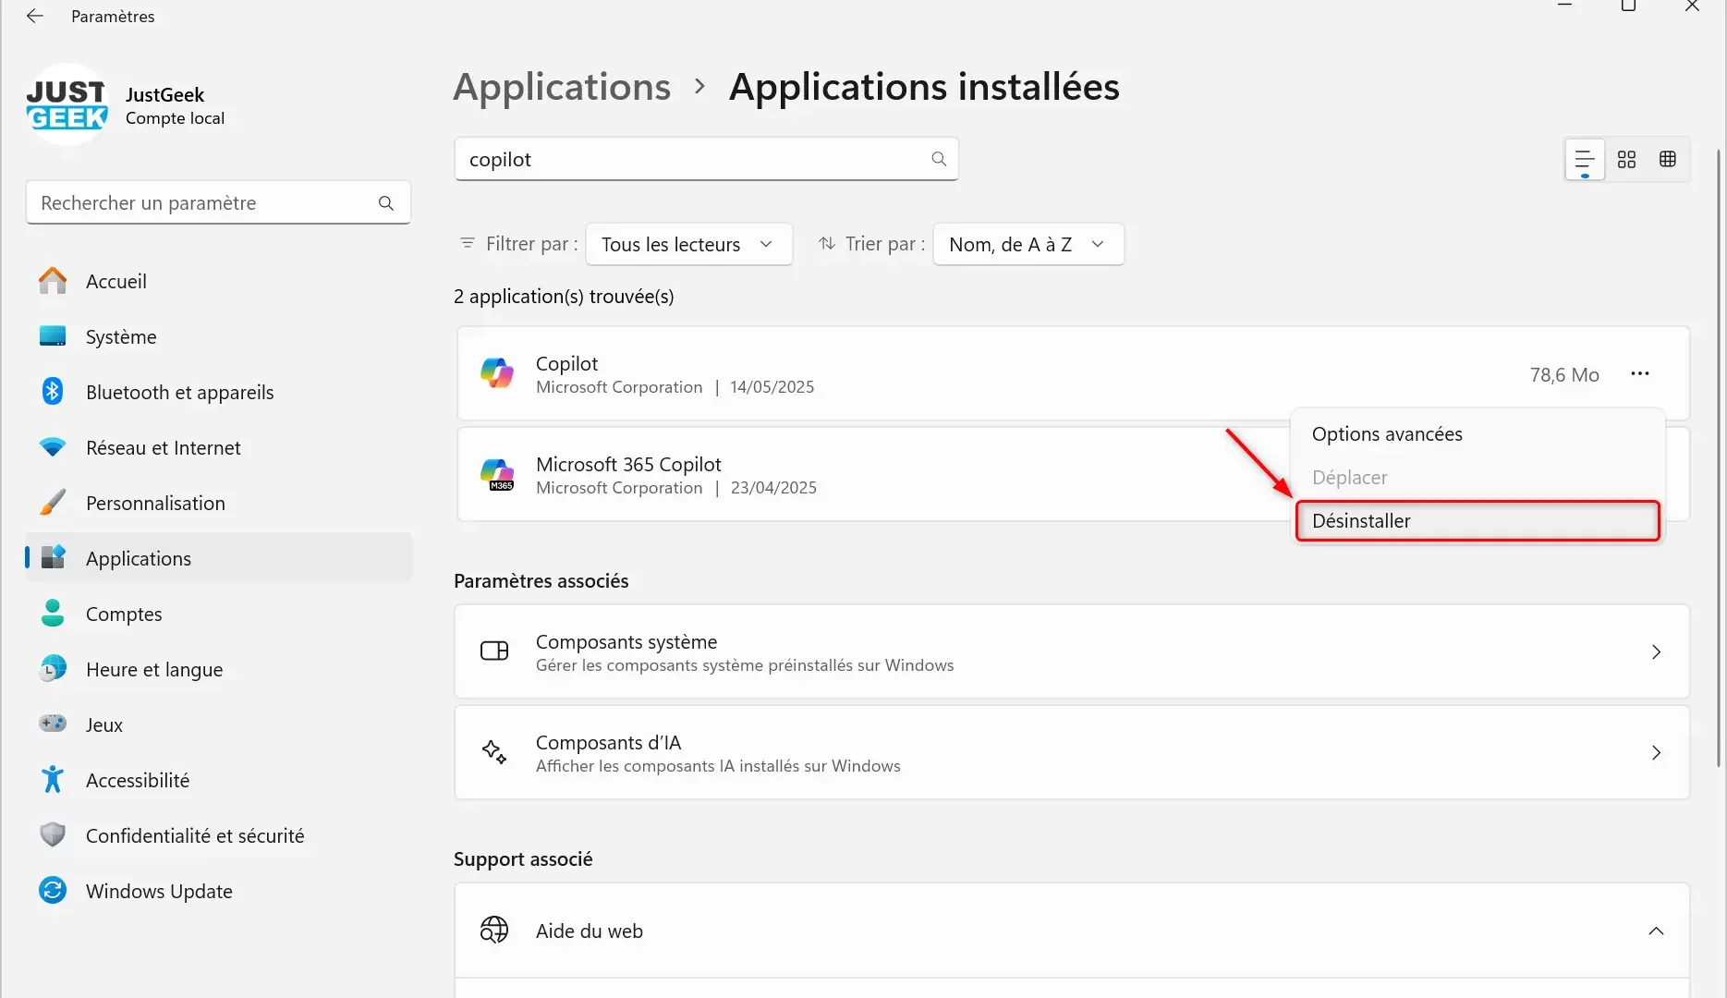Click chevron on Composants système row
This screenshot has width=1727, height=998.
tap(1656, 652)
